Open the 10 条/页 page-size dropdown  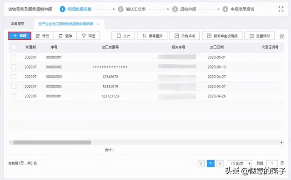[240, 164]
